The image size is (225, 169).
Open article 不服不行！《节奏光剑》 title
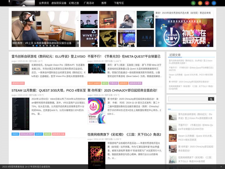124,56
